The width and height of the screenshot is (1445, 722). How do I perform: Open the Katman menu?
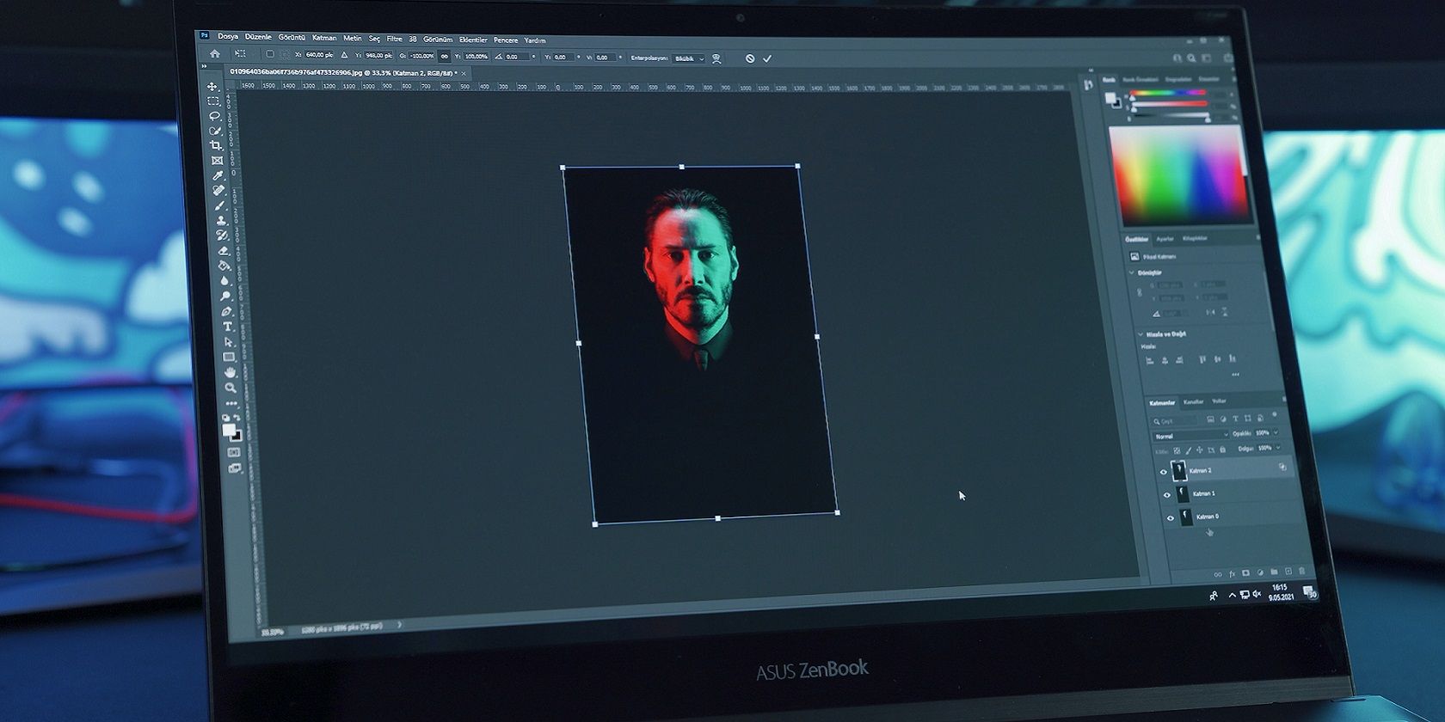click(x=324, y=38)
